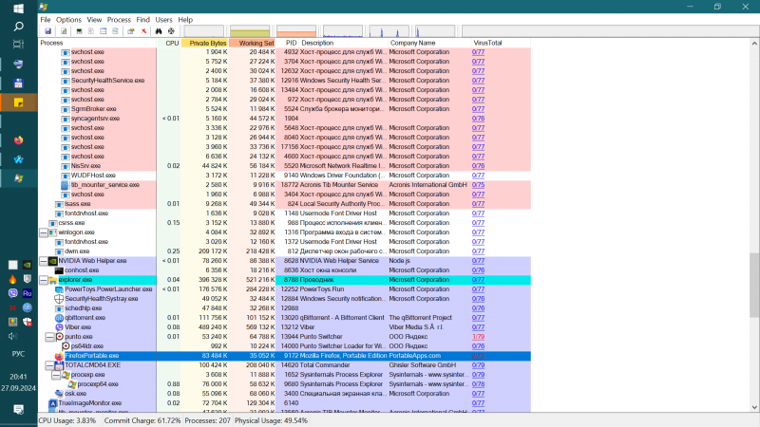Sort by the VirusTotal column header
The height and width of the screenshot is (427, 760).
(501, 43)
